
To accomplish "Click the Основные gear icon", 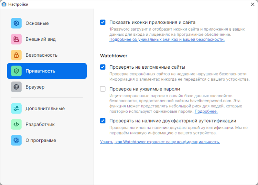I will (16, 23).
